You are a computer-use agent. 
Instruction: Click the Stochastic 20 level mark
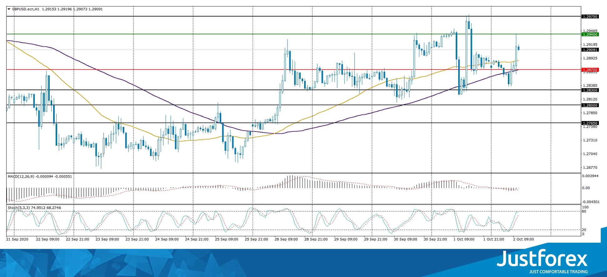584,230
